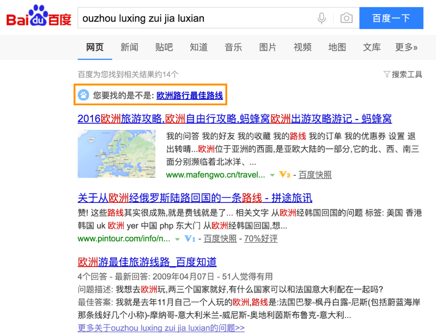Click the 百度一下 search button
The width and height of the screenshot is (436, 336).
pos(391,17)
